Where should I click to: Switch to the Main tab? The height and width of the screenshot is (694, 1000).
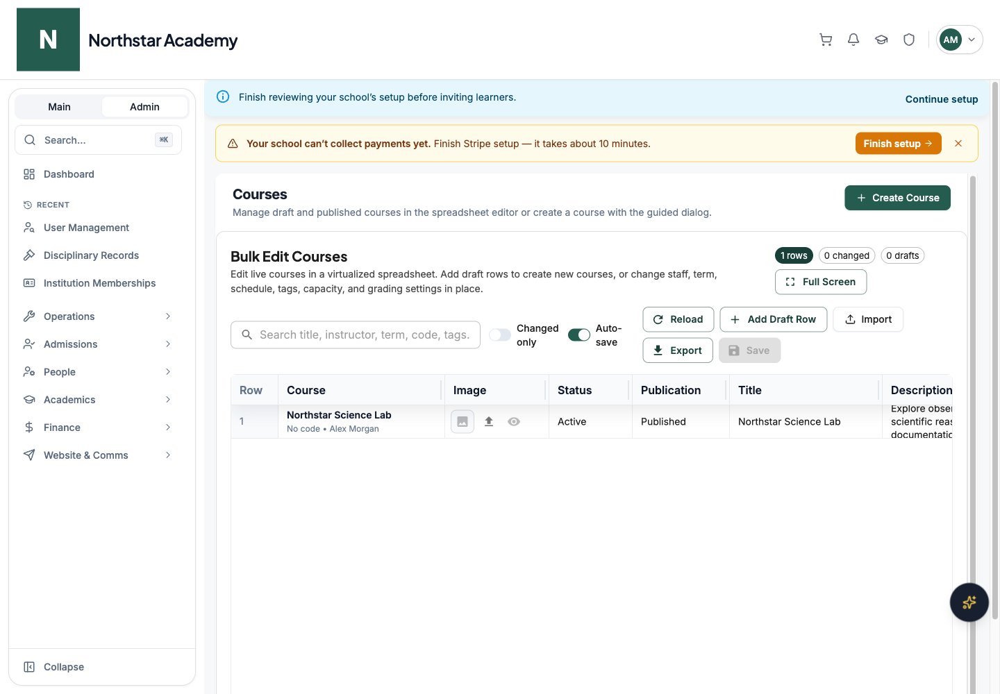[59, 107]
